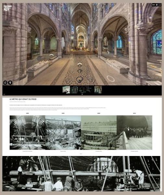Image resolution: width=164 pixels, height=195 pixels.
Task: Open the photo gallery camera icon
Action: (x=5, y=83)
